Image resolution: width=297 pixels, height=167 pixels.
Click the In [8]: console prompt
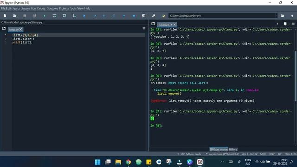(x=156, y=126)
